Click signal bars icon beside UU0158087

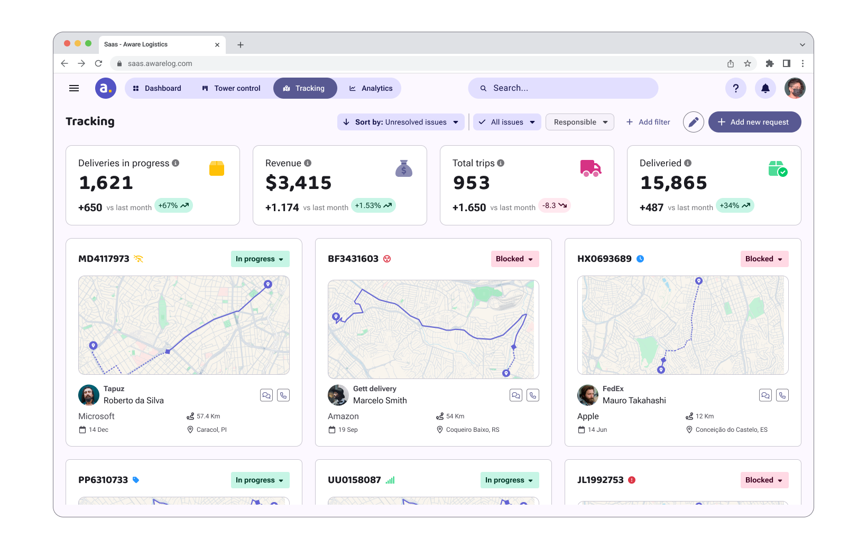pos(390,480)
